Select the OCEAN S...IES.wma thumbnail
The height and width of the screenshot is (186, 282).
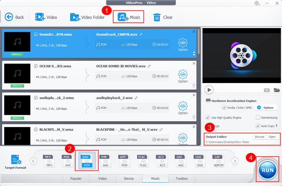[17, 73]
